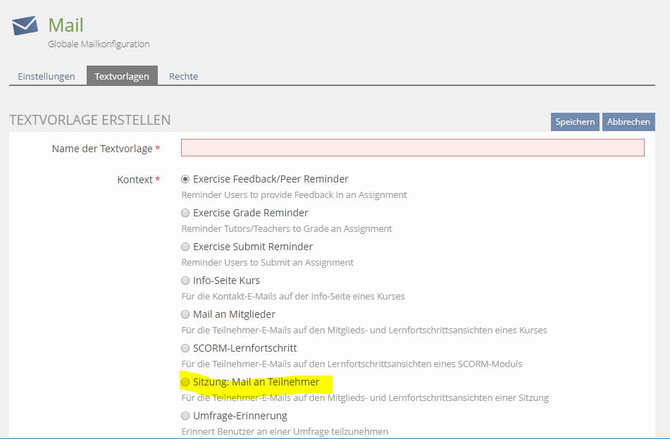Open the Einstellungen tab

(x=46, y=76)
